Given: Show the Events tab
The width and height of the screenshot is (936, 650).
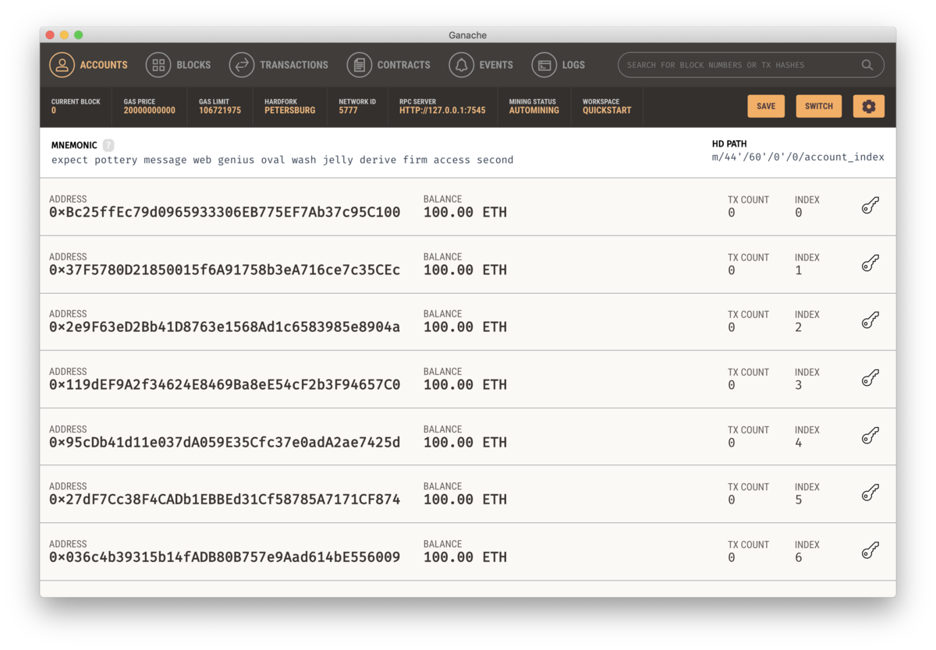Looking at the screenshot, I should click(x=481, y=65).
